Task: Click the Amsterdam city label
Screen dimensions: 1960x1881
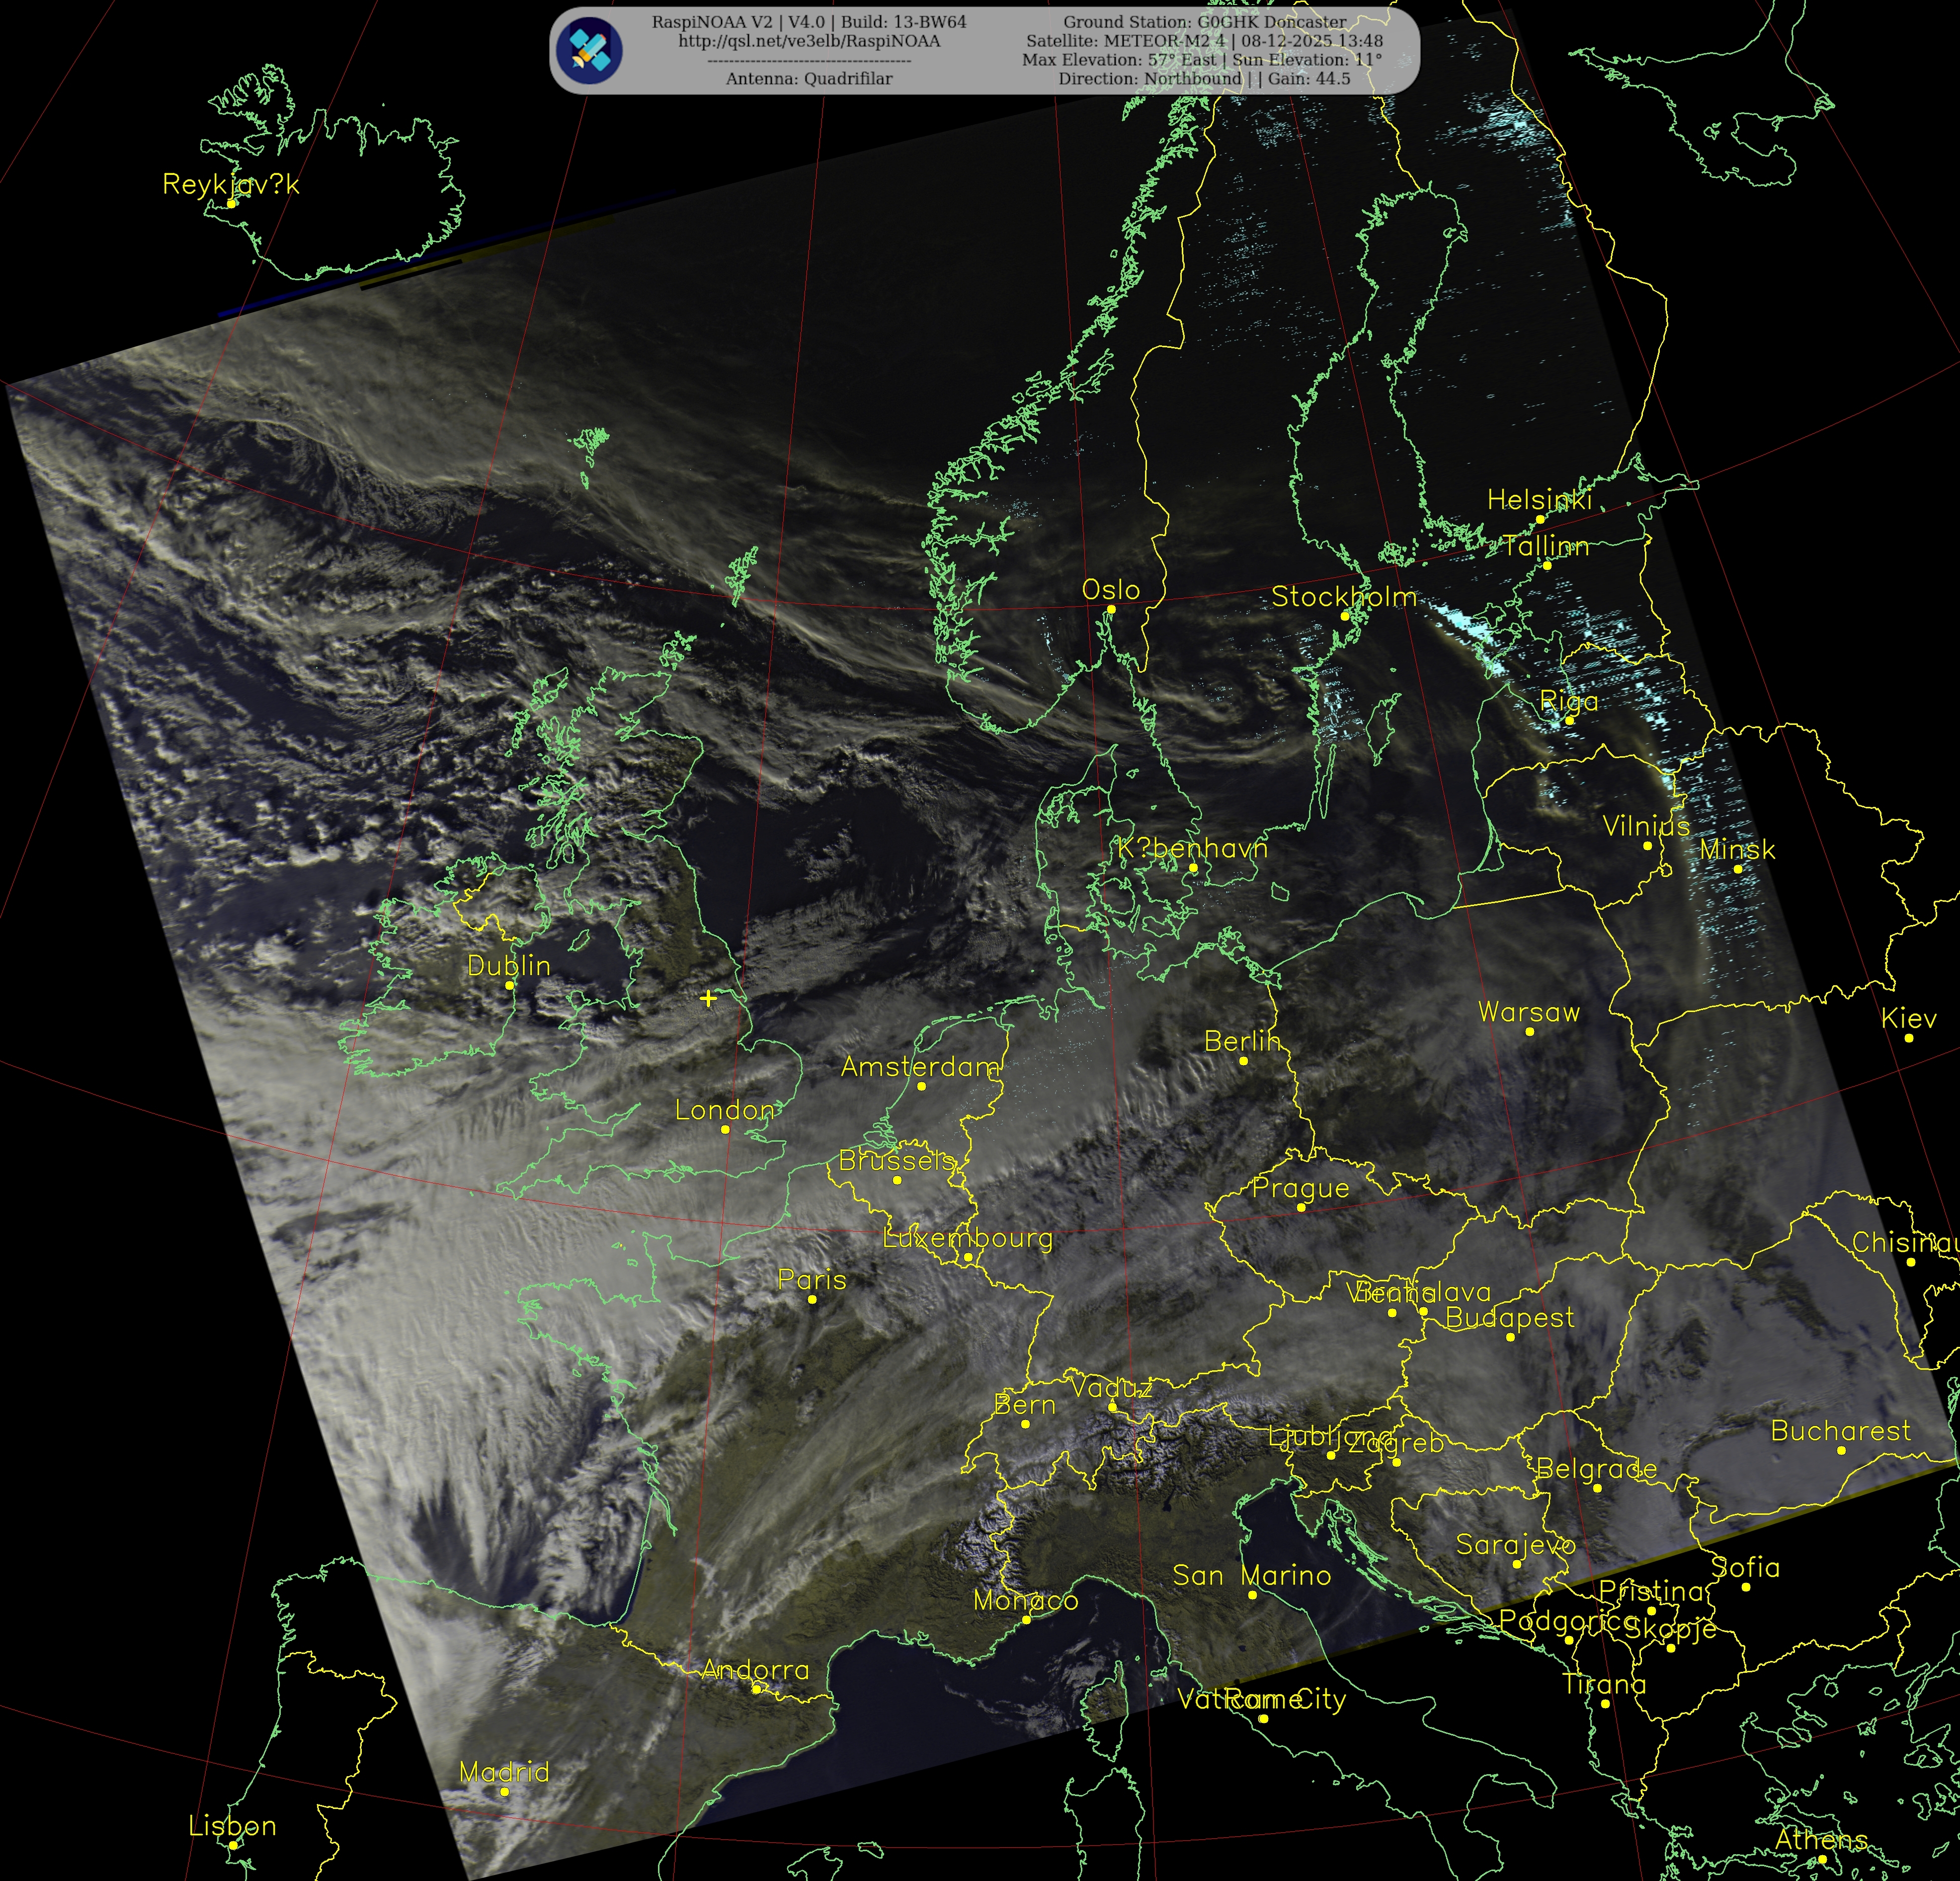Action: pyautogui.click(x=921, y=1067)
